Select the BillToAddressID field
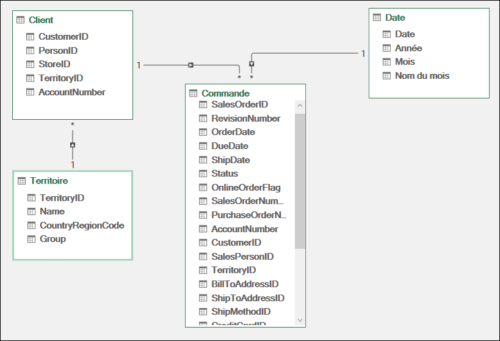The image size is (500, 341). 245,284
